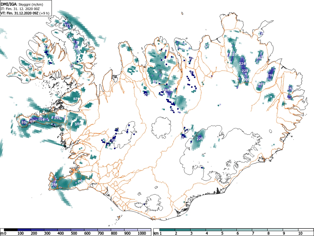Click the 550 visibility value on the map
Image resolution: width=314 pixels, height=236 pixels.
[78, 124]
